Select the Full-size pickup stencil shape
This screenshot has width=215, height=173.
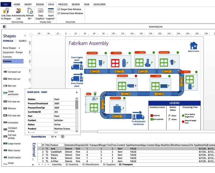(x=10, y=137)
